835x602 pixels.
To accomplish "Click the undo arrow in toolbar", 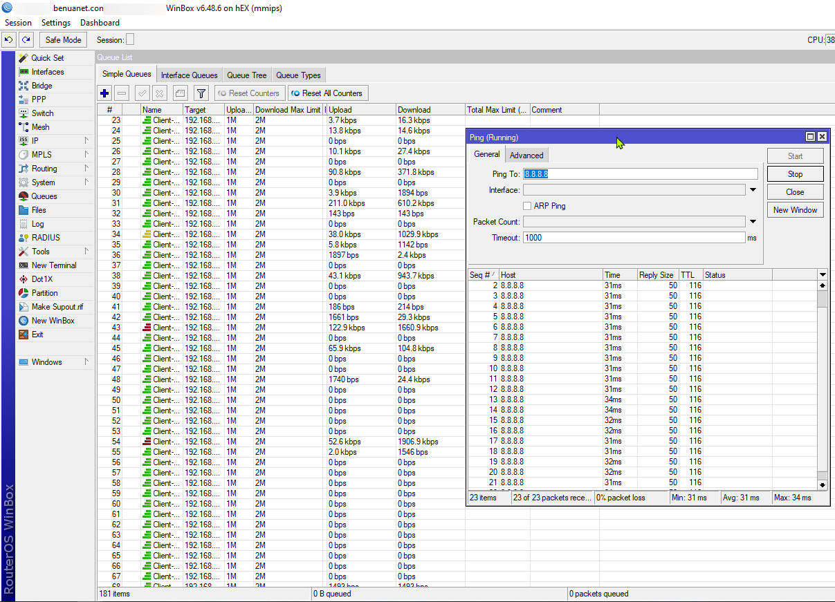I will pyautogui.click(x=8, y=39).
